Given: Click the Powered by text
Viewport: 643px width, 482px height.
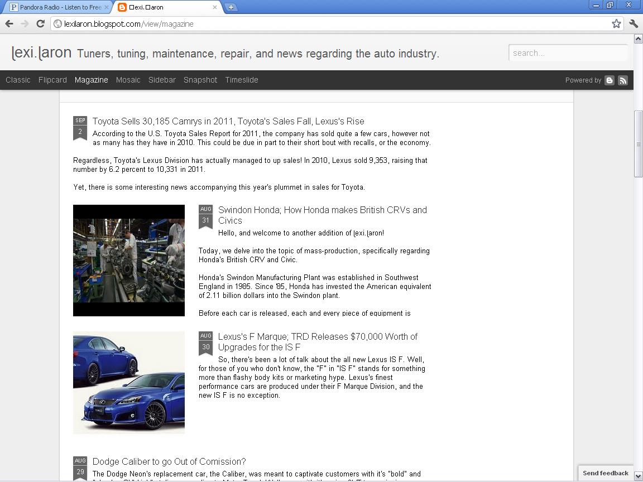Looking at the screenshot, I should click(583, 80).
